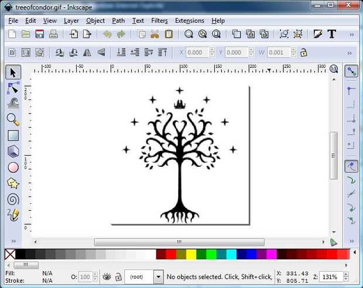Toggle snap to paths
The image size is (363, 288).
coord(351,180)
